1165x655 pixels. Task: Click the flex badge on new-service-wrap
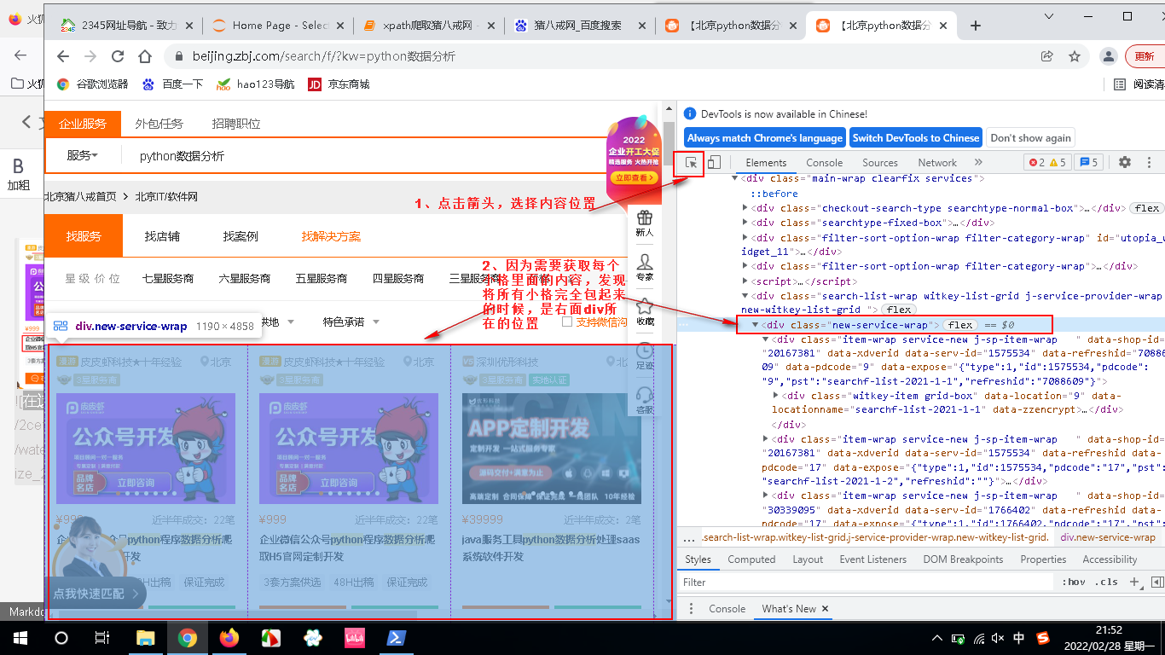(960, 325)
